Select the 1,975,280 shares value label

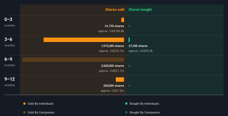(112, 46)
